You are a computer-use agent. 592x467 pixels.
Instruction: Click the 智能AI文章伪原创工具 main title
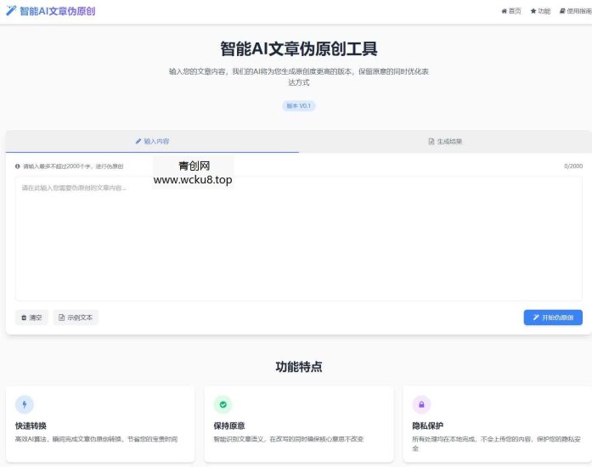pos(299,49)
